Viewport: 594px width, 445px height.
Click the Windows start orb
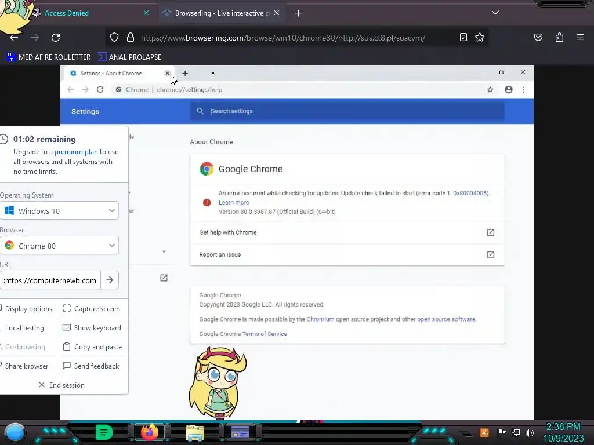(x=15, y=432)
